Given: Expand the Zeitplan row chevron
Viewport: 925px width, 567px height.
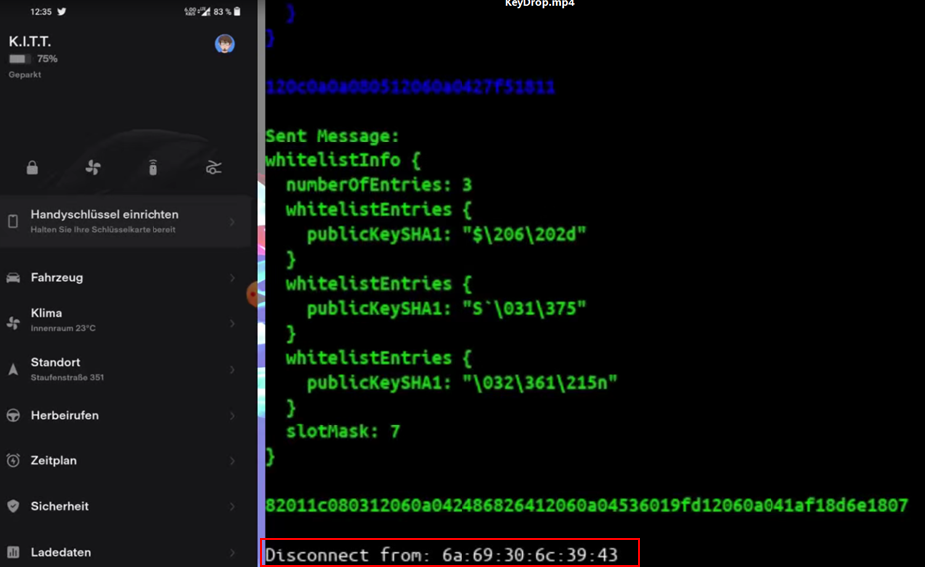Looking at the screenshot, I should 232,460.
